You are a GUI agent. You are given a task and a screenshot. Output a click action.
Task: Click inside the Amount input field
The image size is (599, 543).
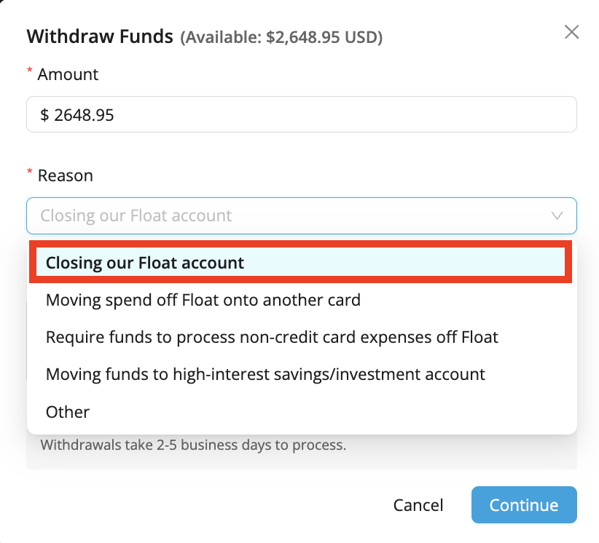pyautogui.click(x=291, y=114)
